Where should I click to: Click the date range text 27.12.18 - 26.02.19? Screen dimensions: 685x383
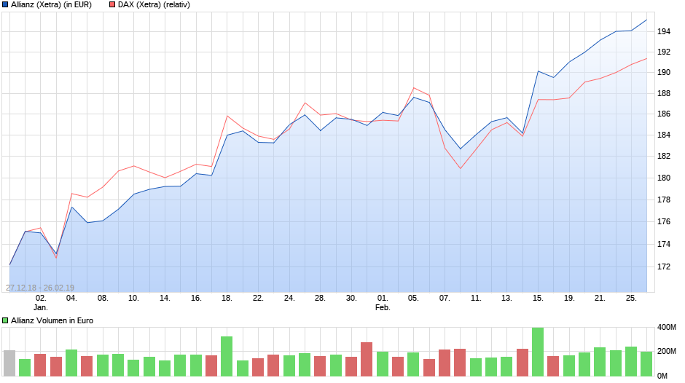[x=40, y=288]
